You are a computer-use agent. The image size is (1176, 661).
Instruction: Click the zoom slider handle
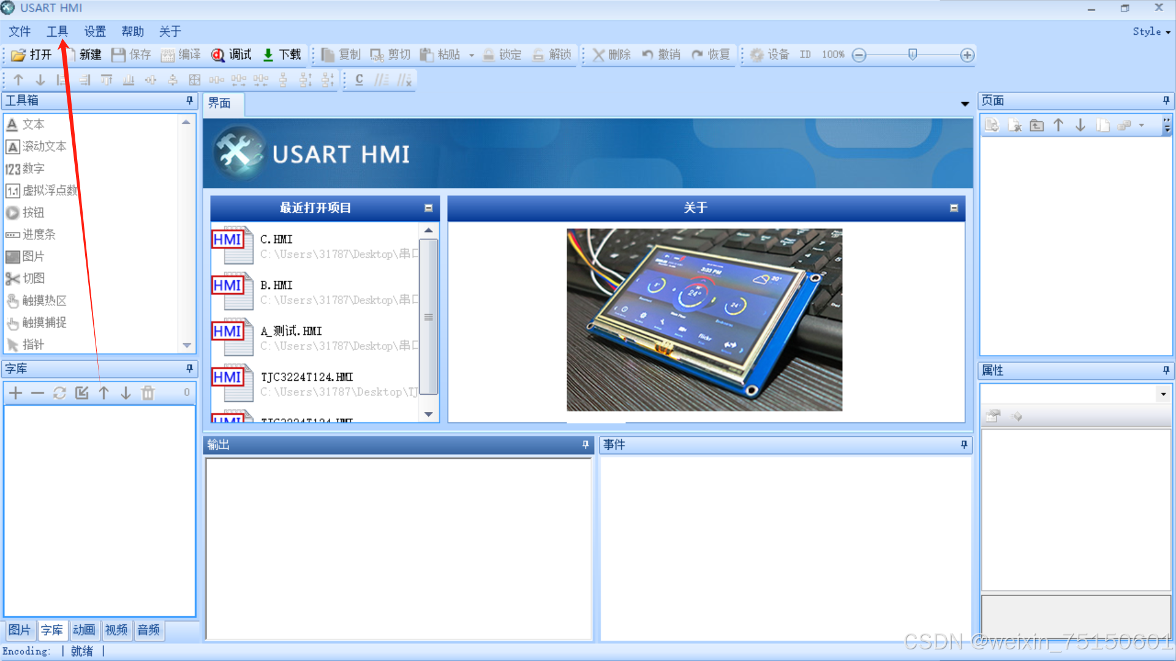coord(913,54)
